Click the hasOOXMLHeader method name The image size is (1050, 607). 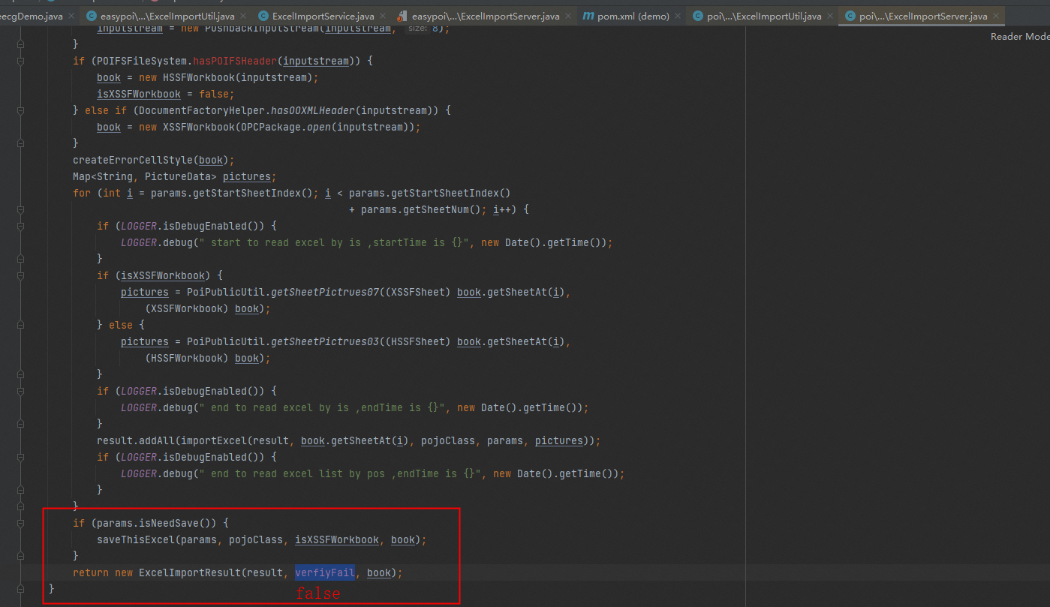(313, 110)
